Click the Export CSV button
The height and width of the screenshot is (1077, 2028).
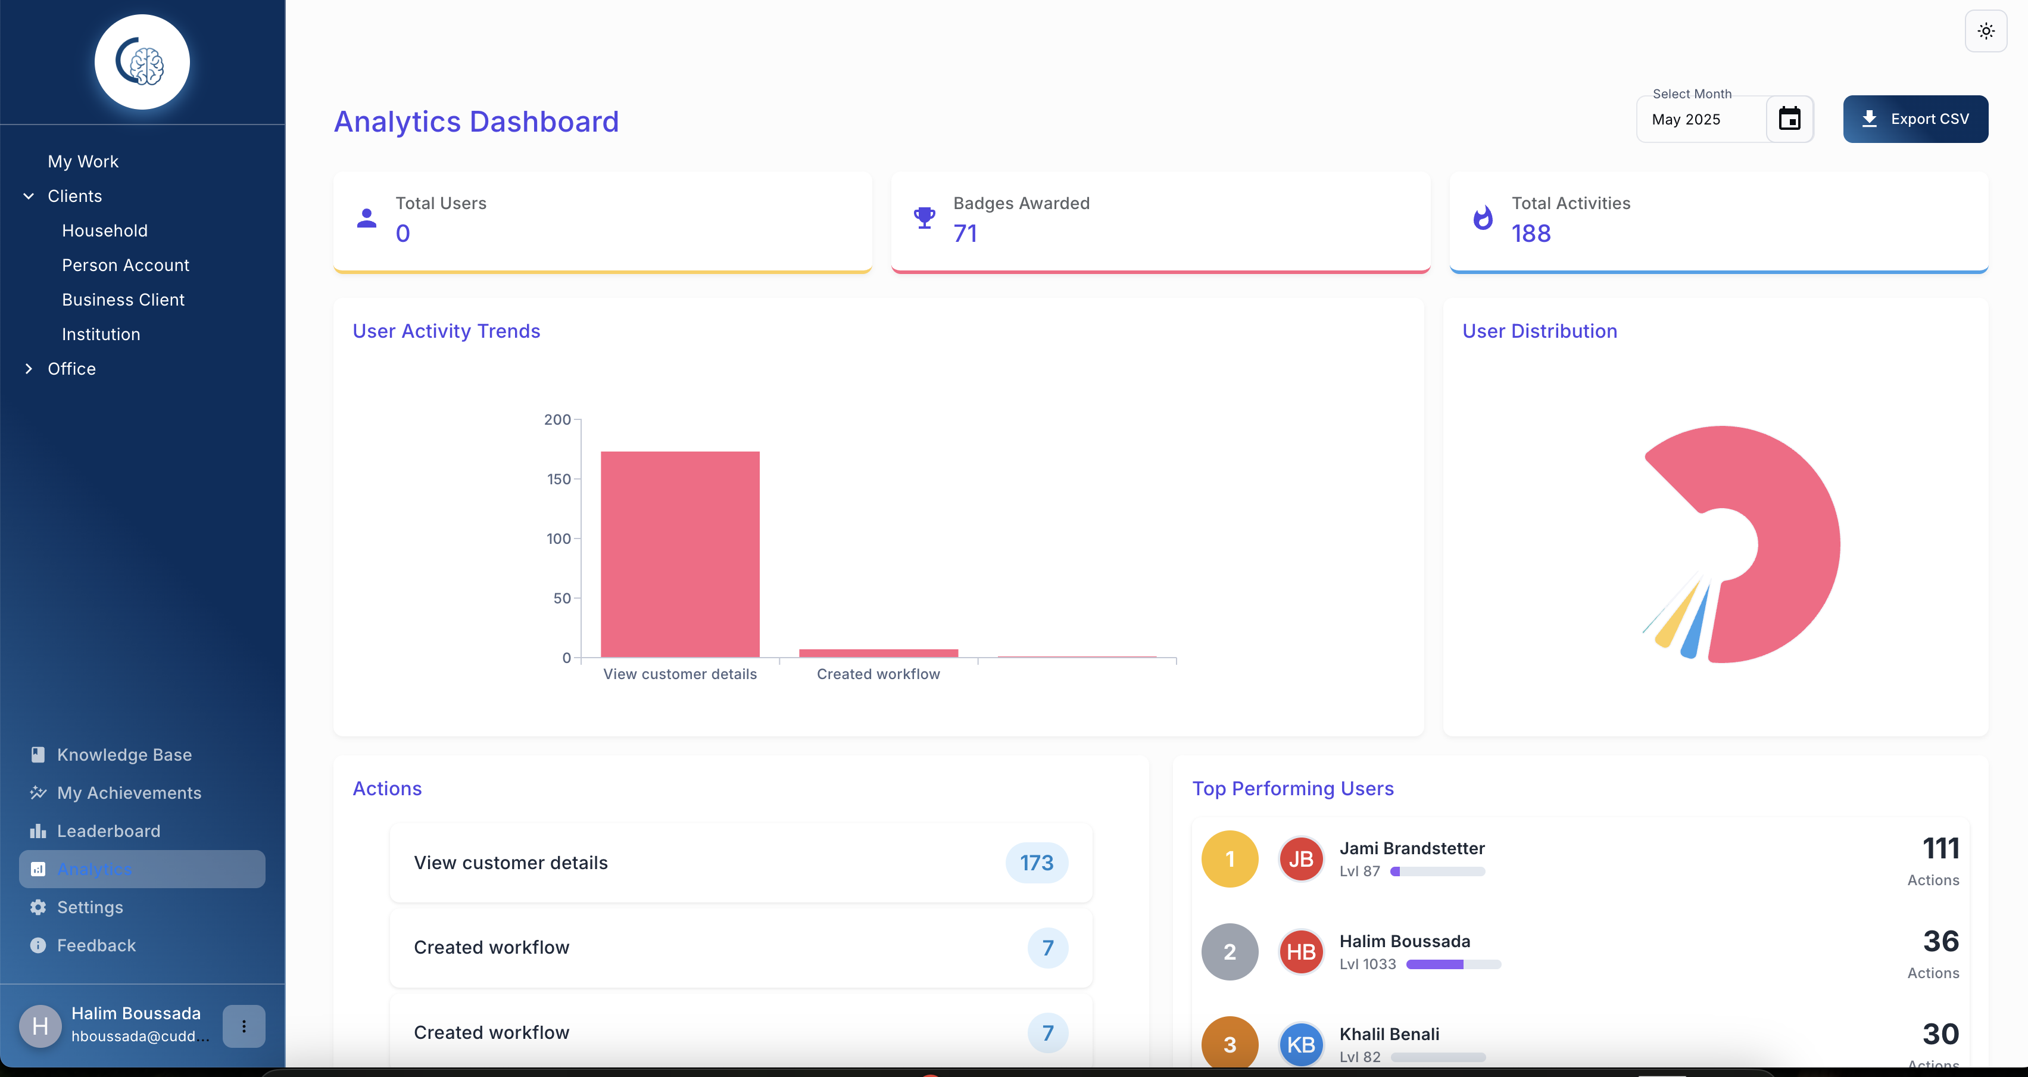[x=1915, y=119]
